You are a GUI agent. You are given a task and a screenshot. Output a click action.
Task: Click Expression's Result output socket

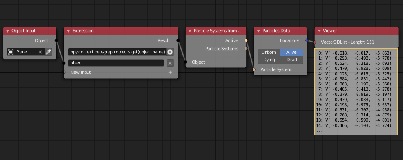(178, 40)
